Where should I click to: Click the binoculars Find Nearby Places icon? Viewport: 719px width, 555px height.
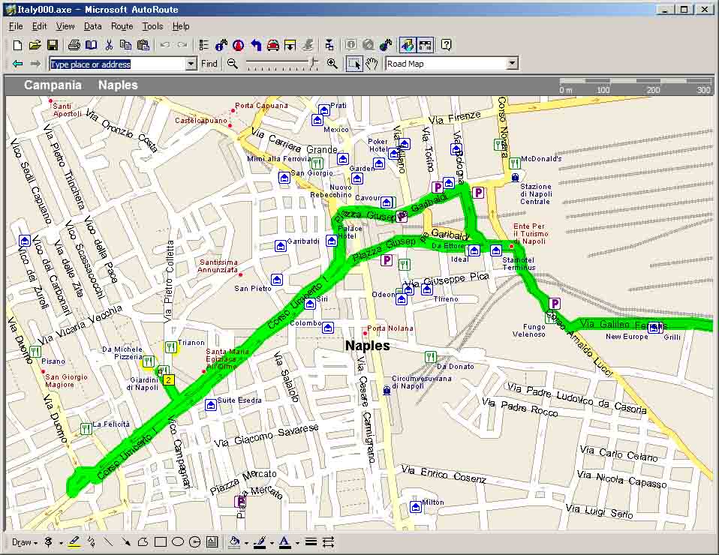pyautogui.click(x=221, y=45)
